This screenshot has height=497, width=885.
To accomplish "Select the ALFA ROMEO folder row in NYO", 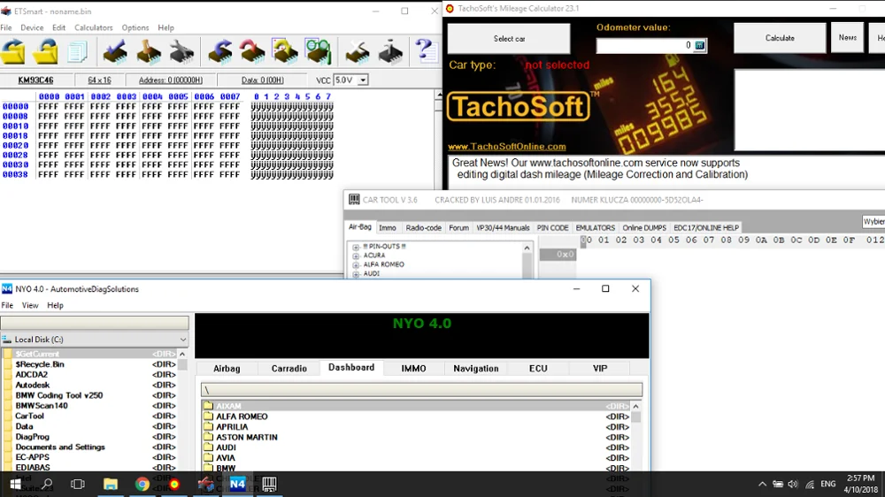I will (417, 417).
